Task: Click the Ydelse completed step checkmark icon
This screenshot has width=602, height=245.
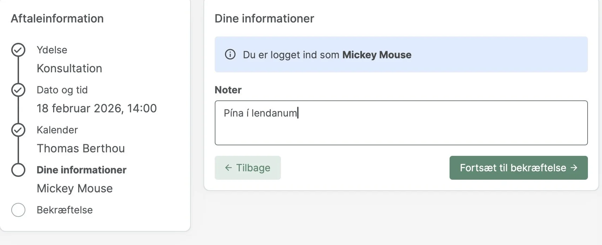Action: click(18, 50)
